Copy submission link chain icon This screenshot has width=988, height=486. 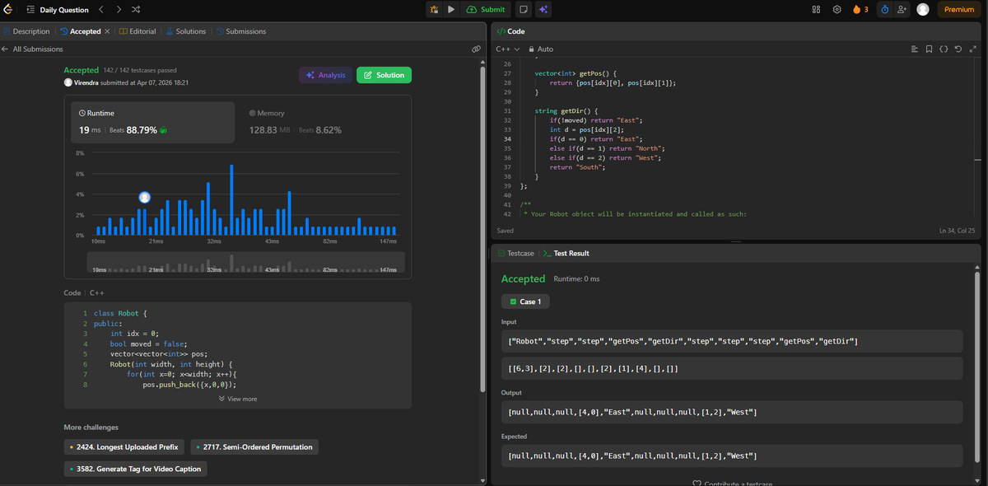pos(476,49)
